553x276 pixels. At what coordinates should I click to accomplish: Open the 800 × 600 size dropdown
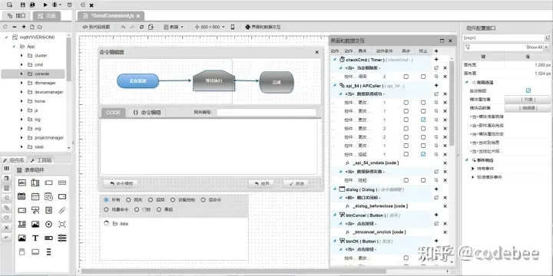(x=210, y=27)
